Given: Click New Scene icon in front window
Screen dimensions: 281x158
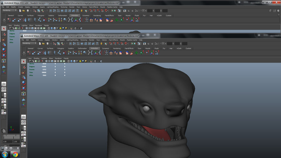Looking at the screenshot, I should pyautogui.click(x=40, y=44).
